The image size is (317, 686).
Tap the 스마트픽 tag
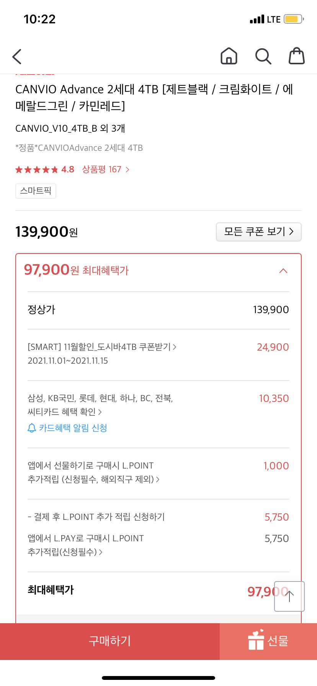pyautogui.click(x=36, y=191)
